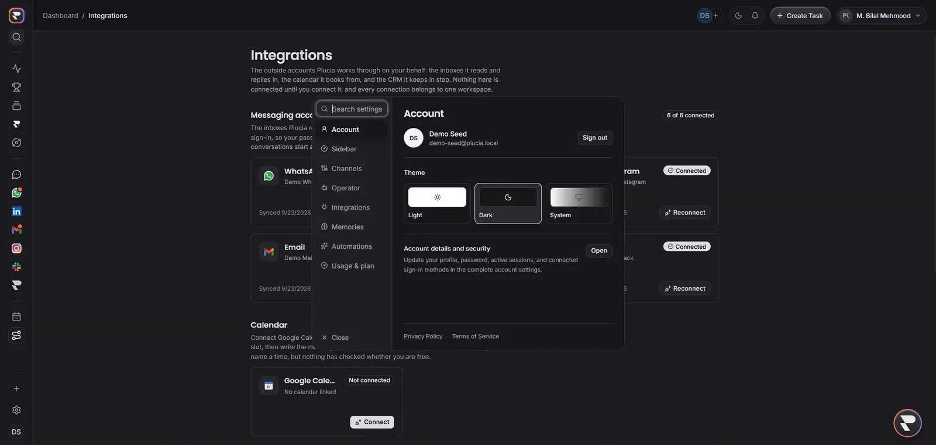Image resolution: width=936 pixels, height=445 pixels.
Task: Go to Dashboard via breadcrumb
Action: coord(60,16)
